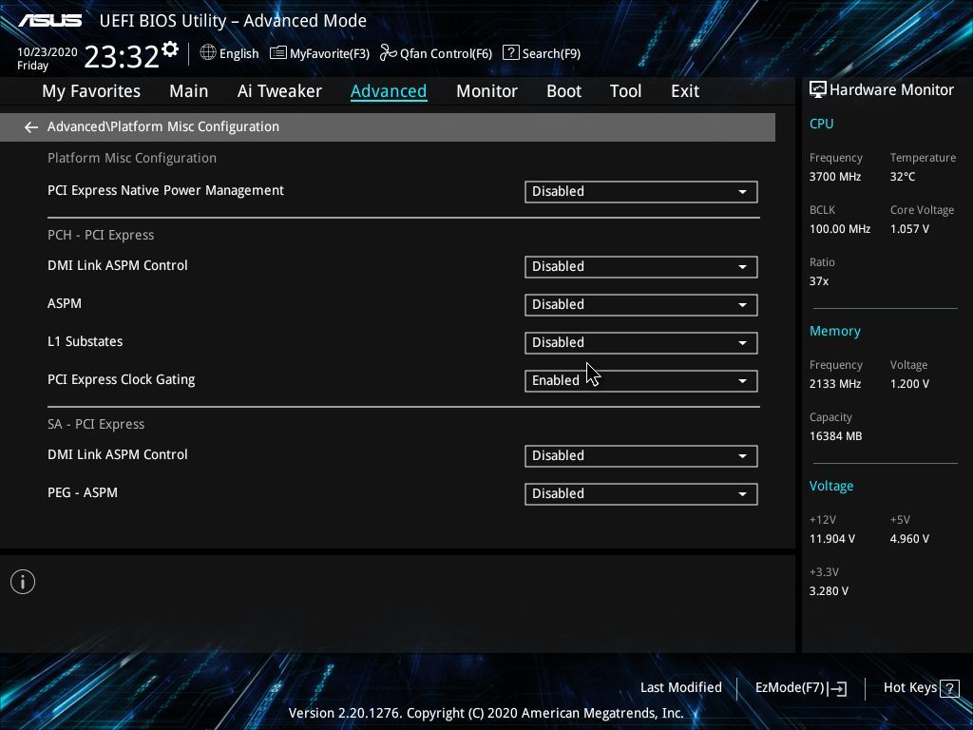Click Ratio value 37x
This screenshot has width=973, height=730.
[x=818, y=281]
